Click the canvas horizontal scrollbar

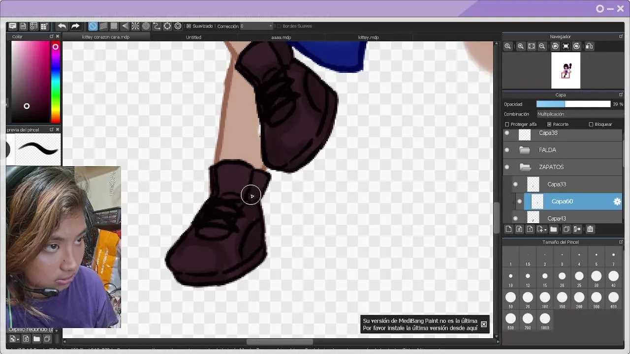(x=280, y=342)
